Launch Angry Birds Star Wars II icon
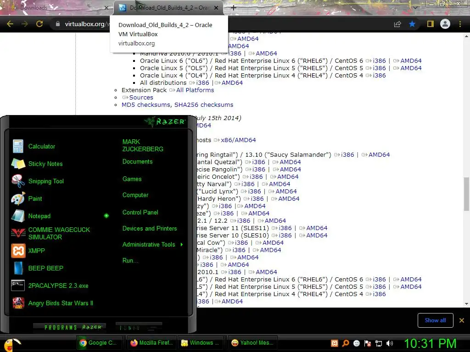 18,303
